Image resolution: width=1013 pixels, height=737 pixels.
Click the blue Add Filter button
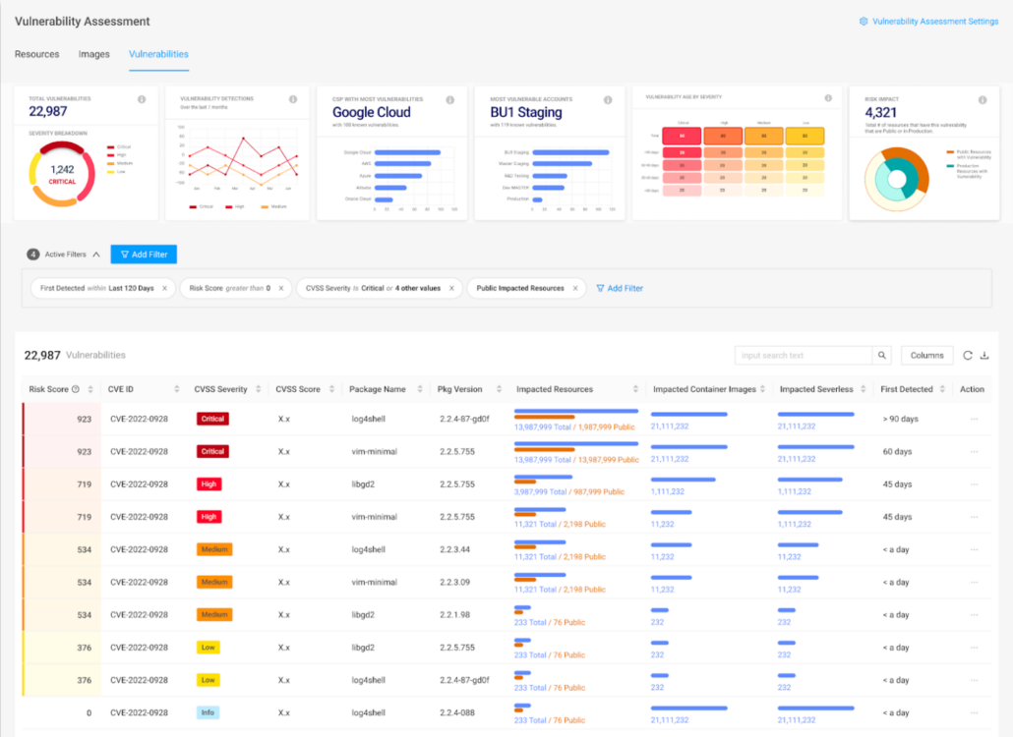pos(144,255)
